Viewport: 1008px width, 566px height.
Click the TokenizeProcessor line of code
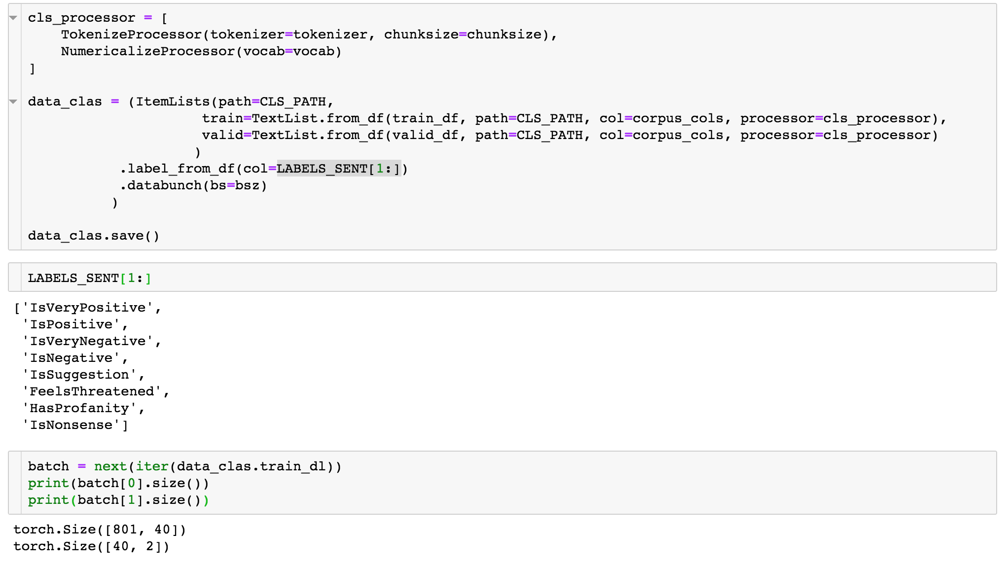pos(309,35)
